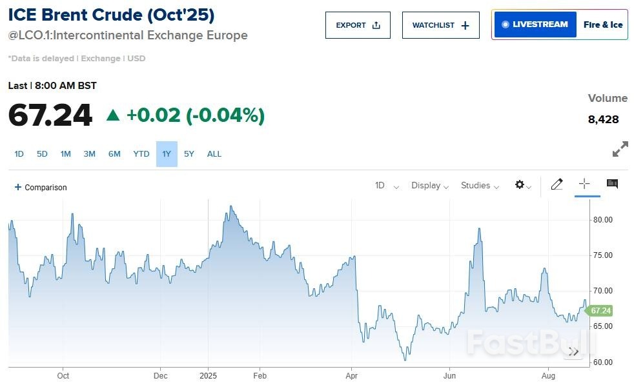Click the watchlist plus icon
634x385 pixels.
465,25
